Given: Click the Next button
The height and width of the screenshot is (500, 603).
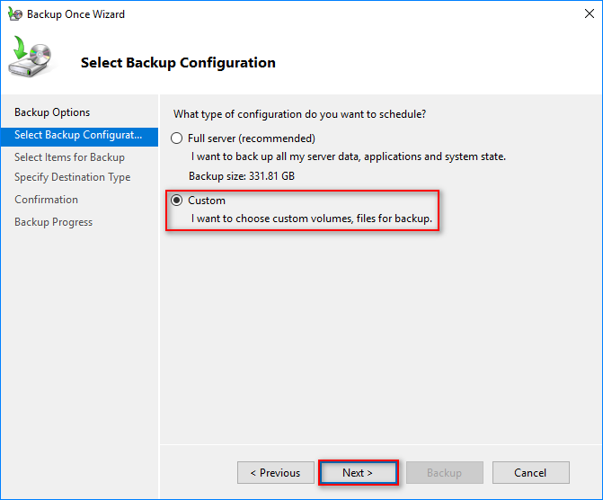Looking at the screenshot, I should 358,473.
